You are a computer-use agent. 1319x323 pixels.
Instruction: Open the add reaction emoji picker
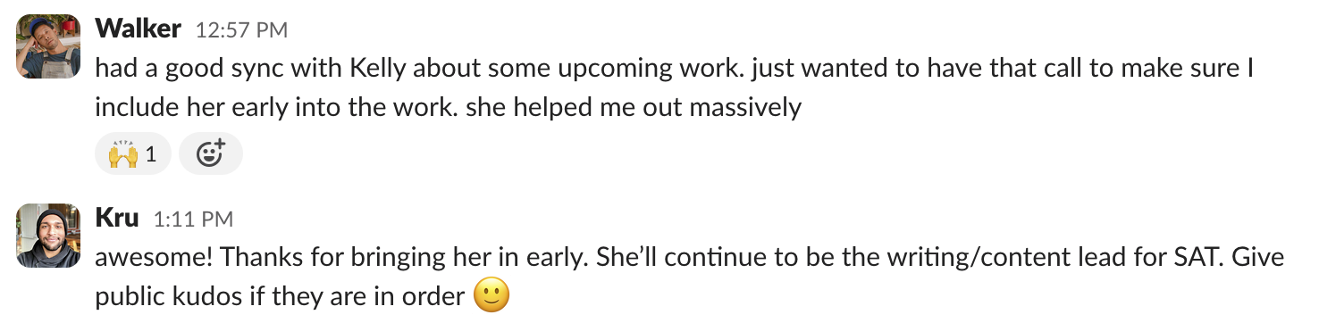click(211, 154)
